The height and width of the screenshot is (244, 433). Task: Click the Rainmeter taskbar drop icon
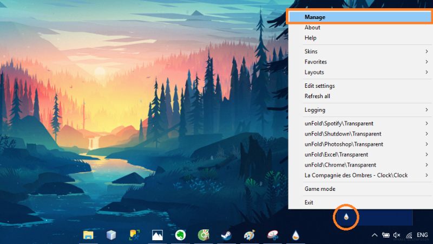point(296,235)
